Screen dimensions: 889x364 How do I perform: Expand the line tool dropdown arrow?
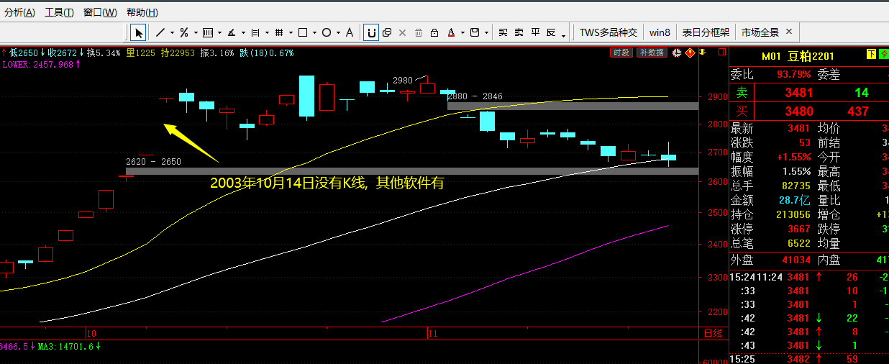point(172,32)
